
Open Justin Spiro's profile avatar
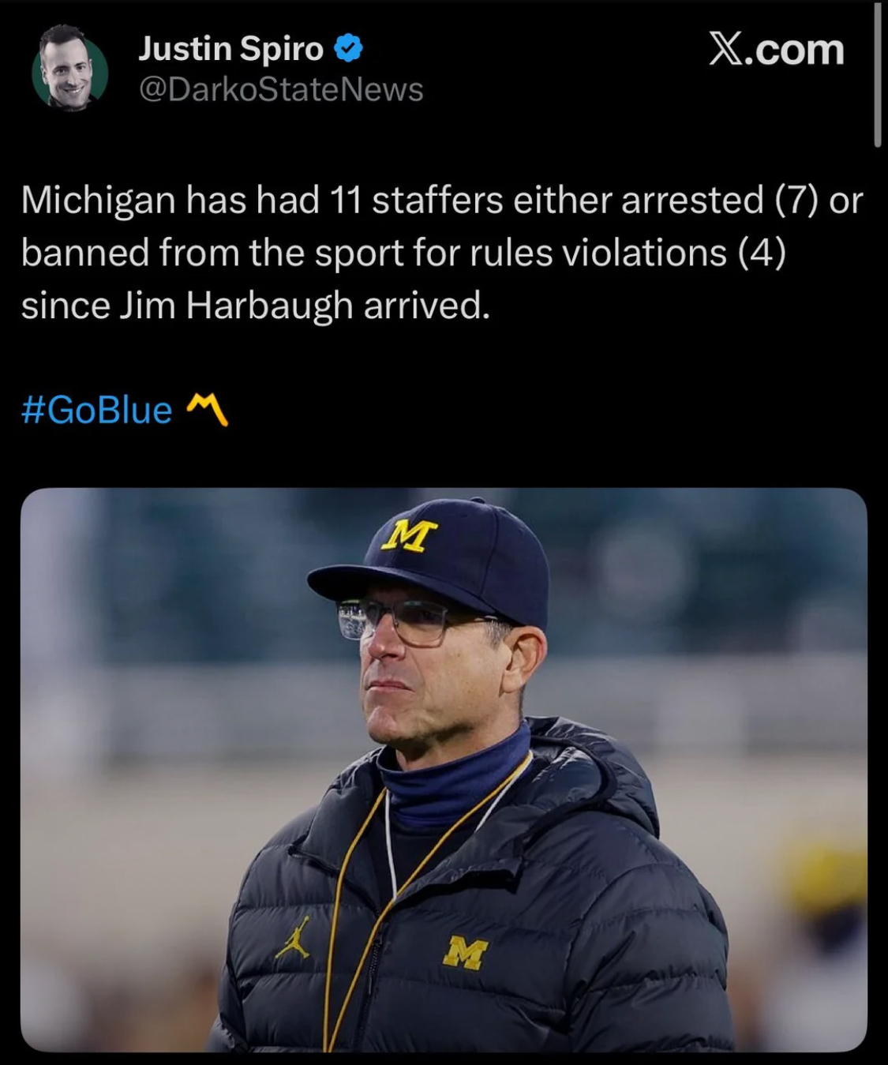tap(69, 68)
